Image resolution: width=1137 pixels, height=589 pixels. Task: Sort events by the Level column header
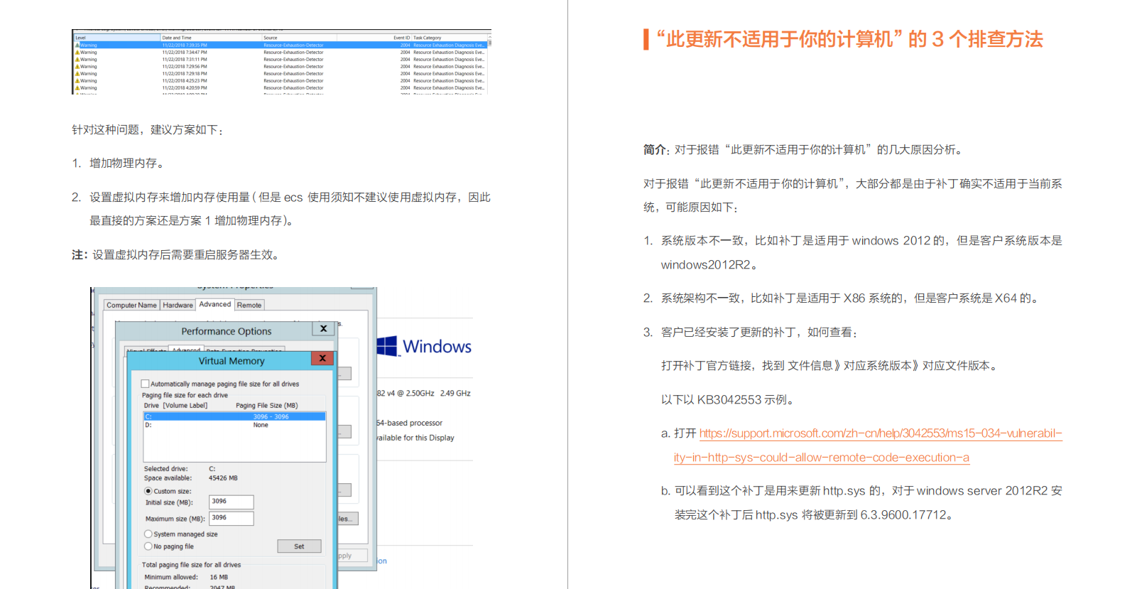[117, 38]
